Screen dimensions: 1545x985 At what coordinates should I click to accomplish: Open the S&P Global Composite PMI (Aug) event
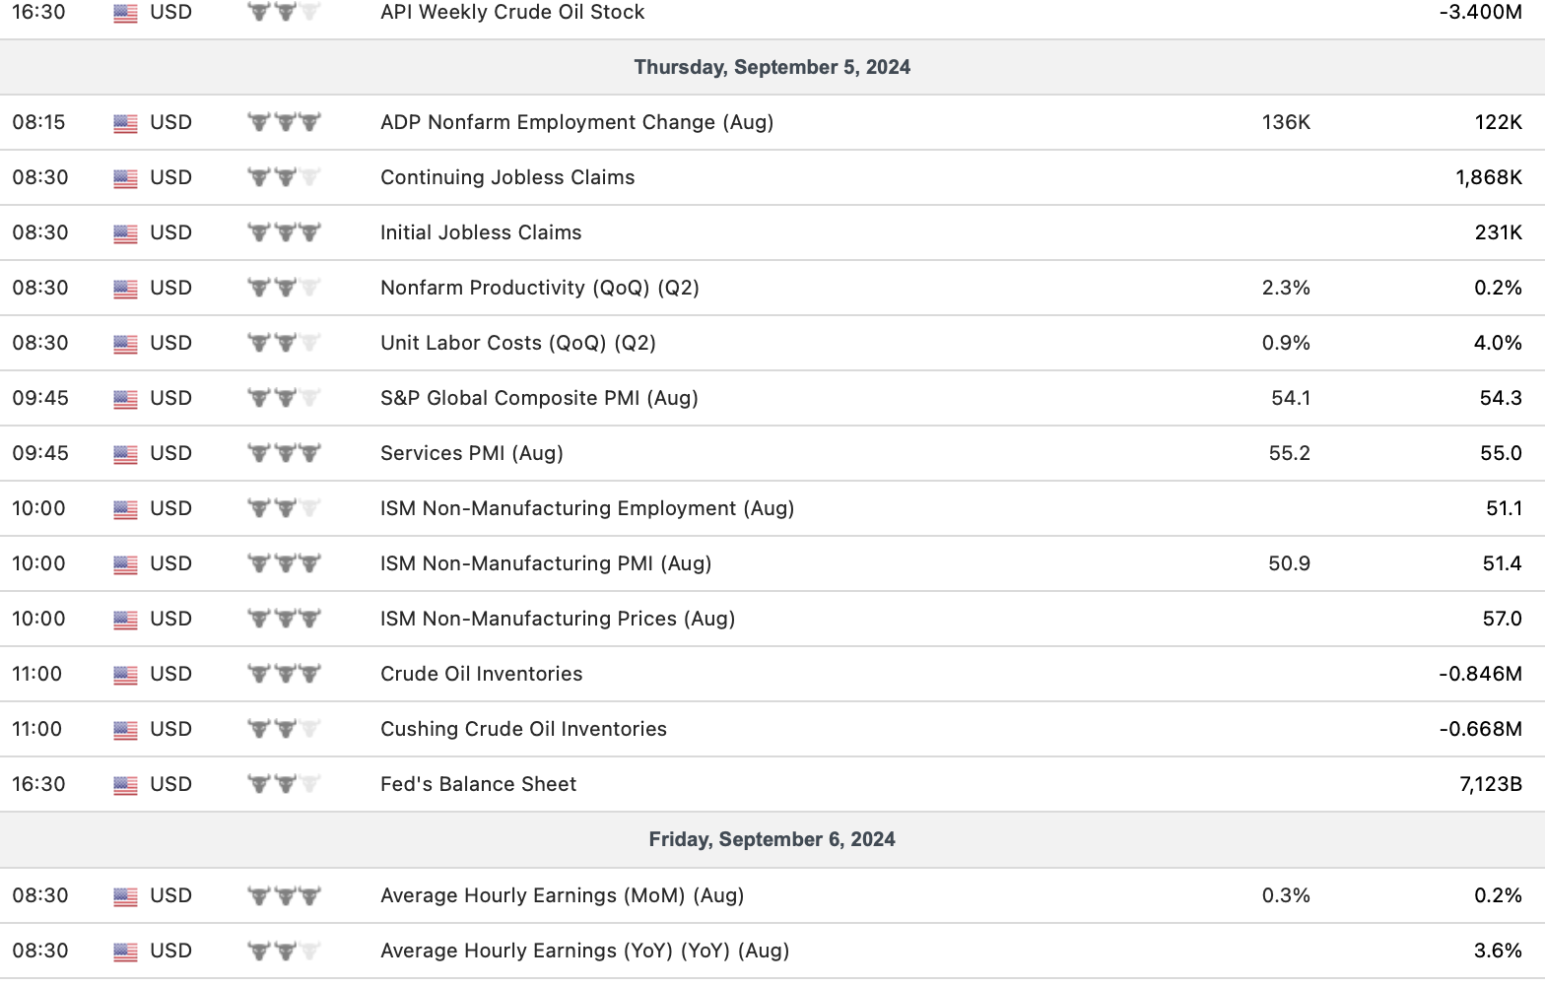coord(539,399)
